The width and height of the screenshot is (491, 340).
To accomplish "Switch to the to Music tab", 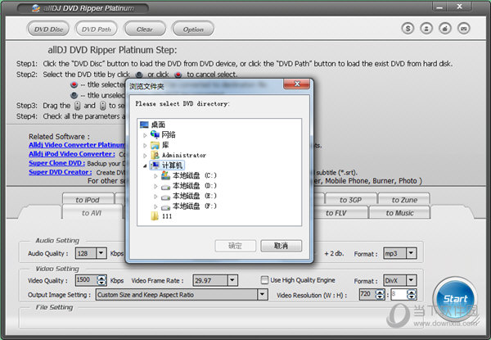I will 399,213.
